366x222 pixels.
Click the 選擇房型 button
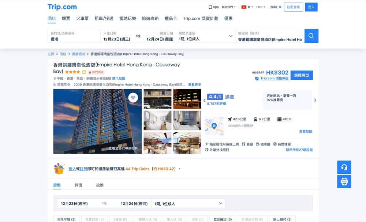pyautogui.click(x=302, y=75)
